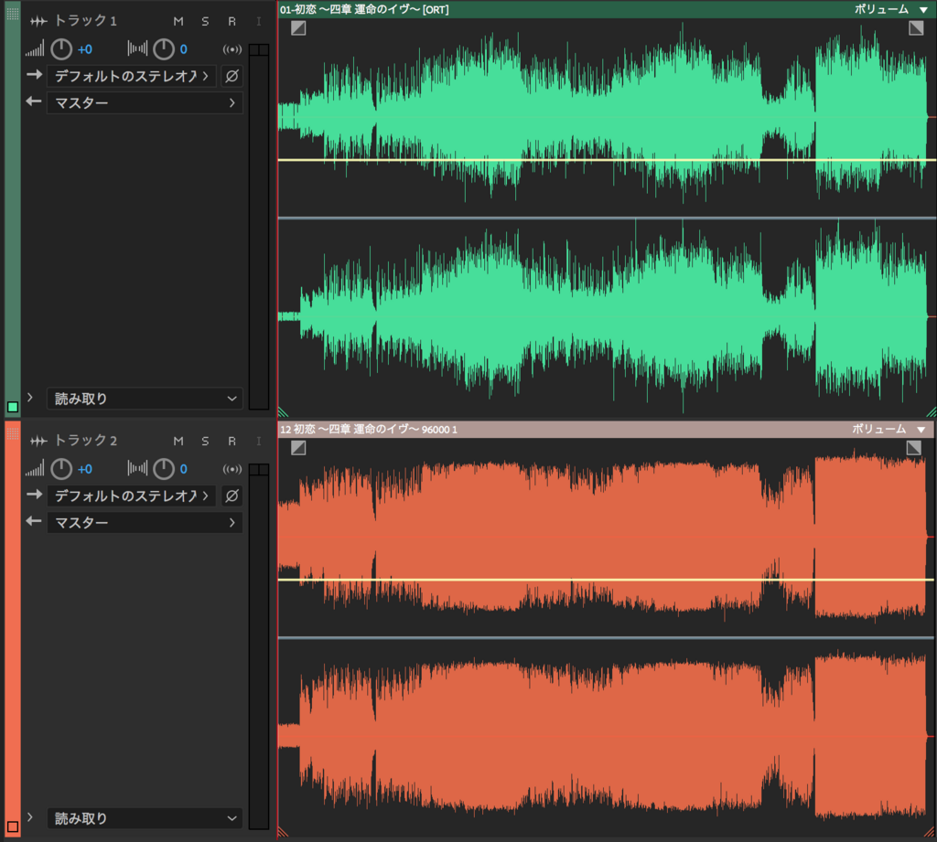937x842 pixels.
Task: Click Track 1 stereo pan meter icon
Action: click(137, 48)
